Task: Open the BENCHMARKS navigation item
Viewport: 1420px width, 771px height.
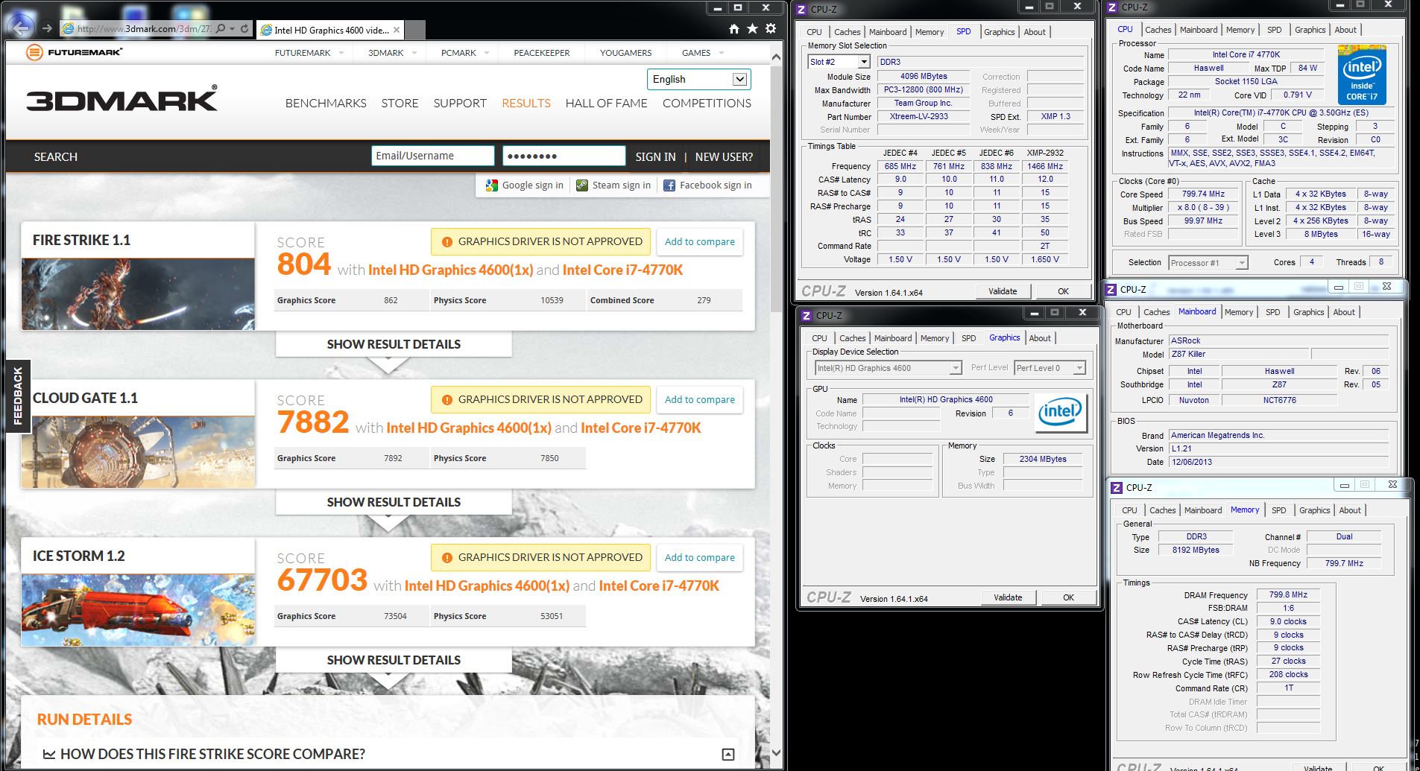Action: pyautogui.click(x=326, y=104)
